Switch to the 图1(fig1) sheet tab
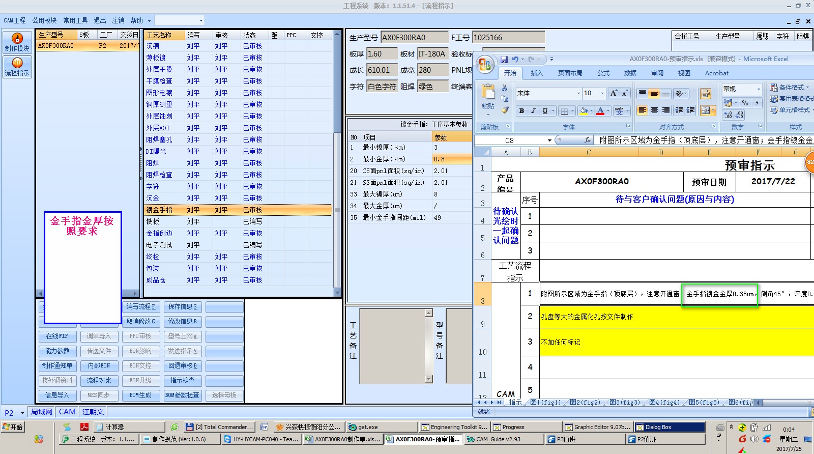Screen dimensions: 814x454 click(x=545, y=402)
